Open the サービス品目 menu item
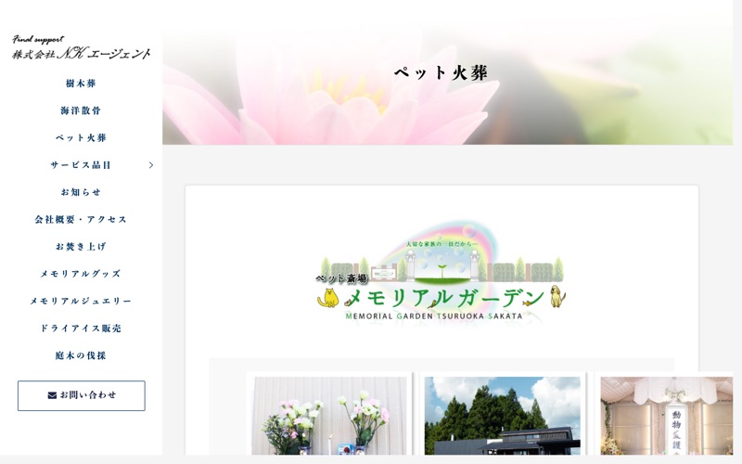 (81, 165)
